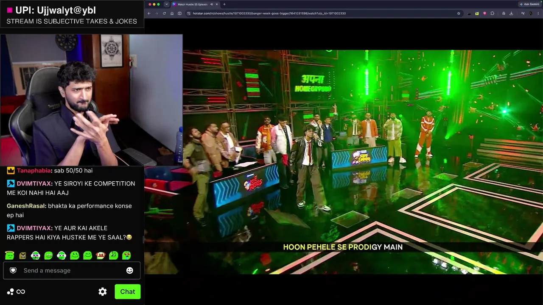This screenshot has height=305, width=543.
Task: Click the chat text "sab 50/50 hai"
Action: pos(73,170)
